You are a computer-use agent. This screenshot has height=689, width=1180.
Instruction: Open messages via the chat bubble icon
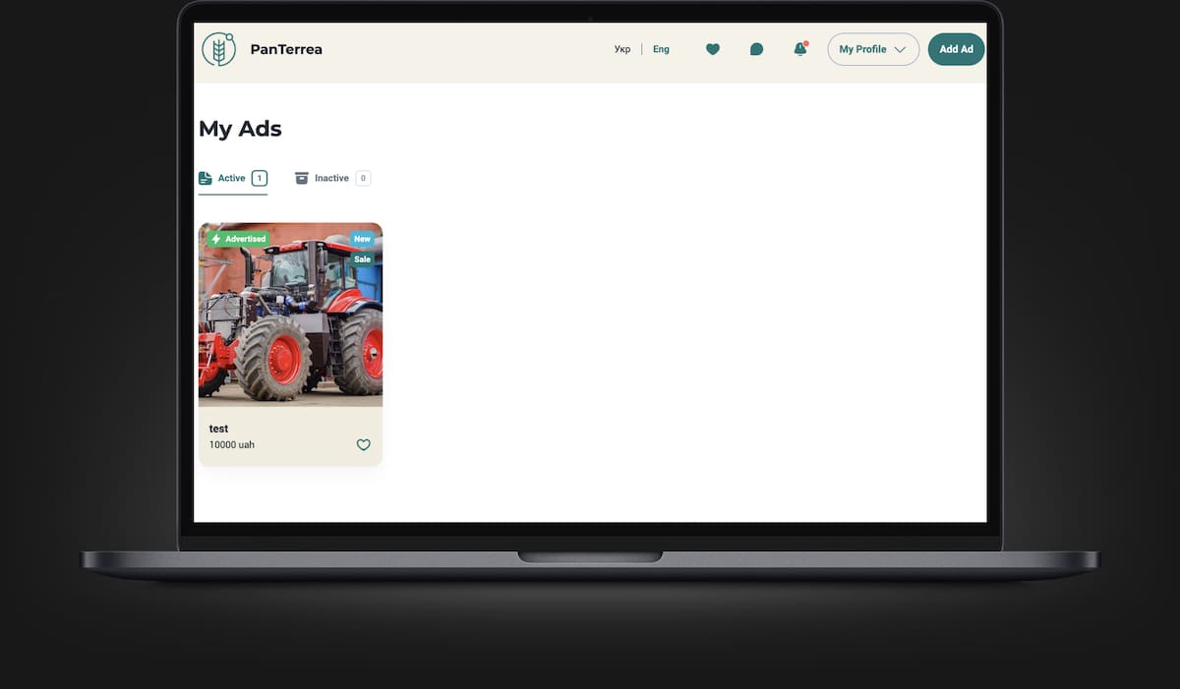point(756,49)
